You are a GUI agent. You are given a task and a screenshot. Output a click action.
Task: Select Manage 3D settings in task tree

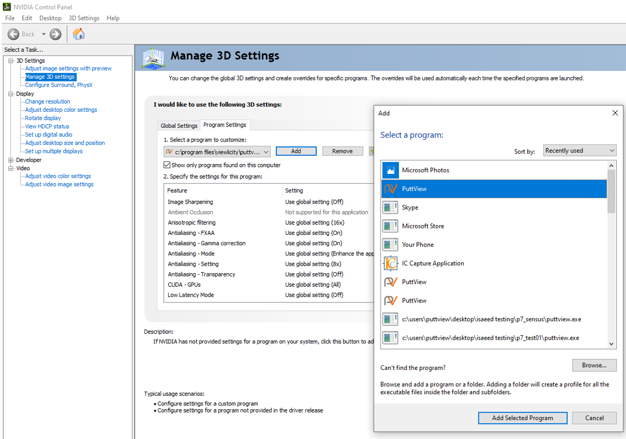(x=50, y=77)
